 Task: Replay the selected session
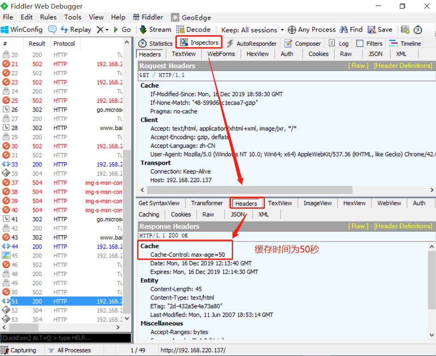click(x=76, y=30)
